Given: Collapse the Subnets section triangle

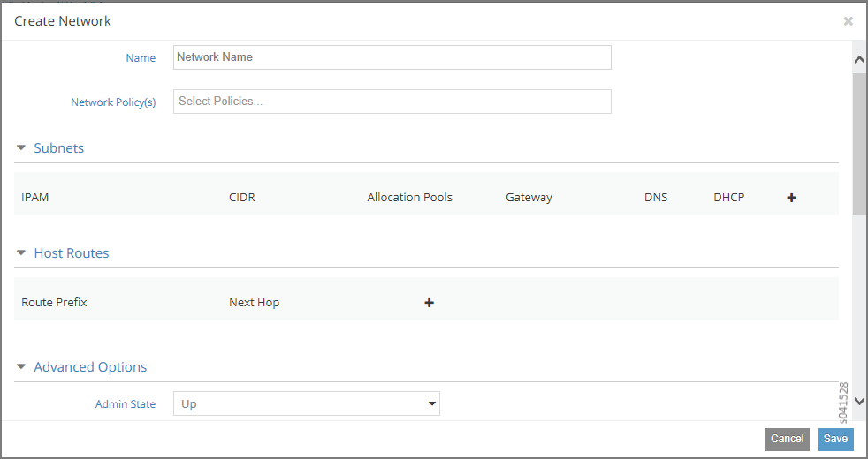Looking at the screenshot, I should pyautogui.click(x=21, y=148).
